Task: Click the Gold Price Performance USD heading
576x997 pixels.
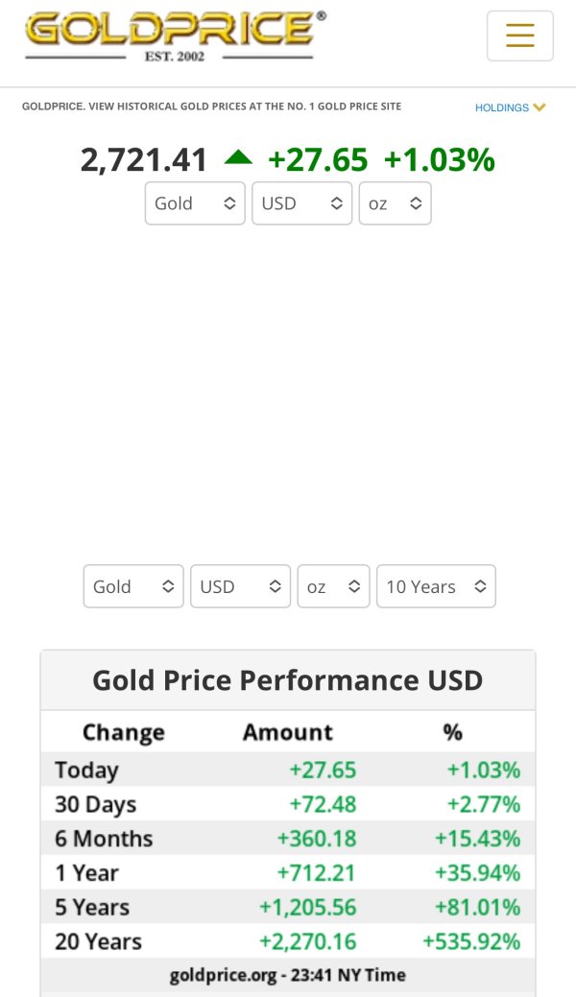Action: (x=288, y=680)
